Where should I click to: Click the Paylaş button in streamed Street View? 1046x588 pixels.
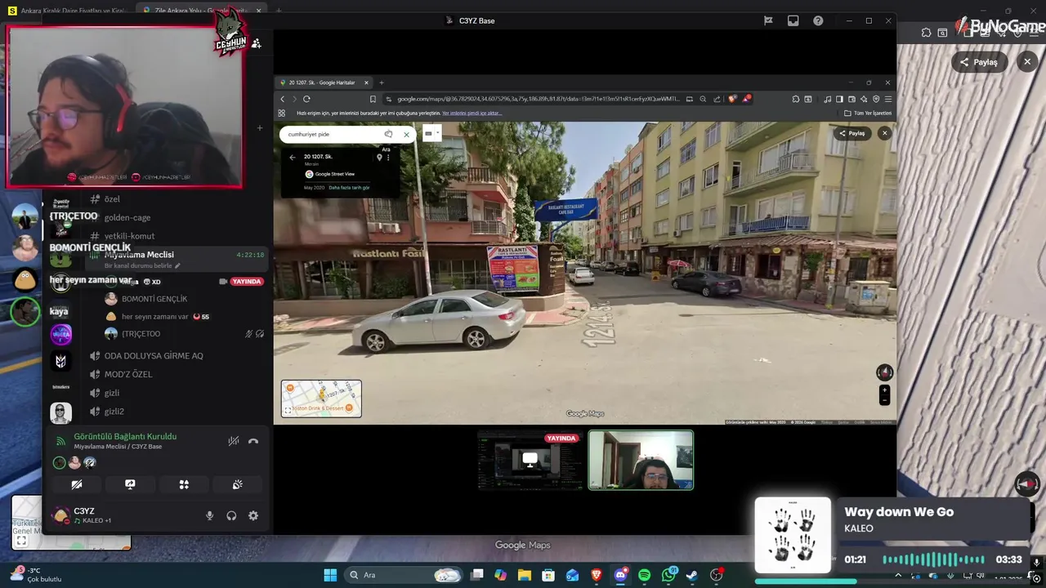(x=852, y=133)
